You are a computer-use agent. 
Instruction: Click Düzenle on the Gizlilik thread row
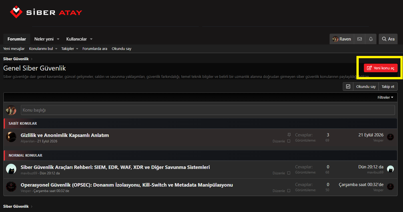279,141
